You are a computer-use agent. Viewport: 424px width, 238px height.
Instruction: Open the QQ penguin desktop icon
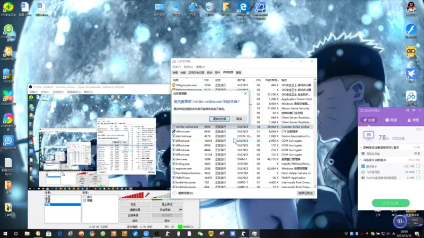pyautogui.click(x=411, y=8)
